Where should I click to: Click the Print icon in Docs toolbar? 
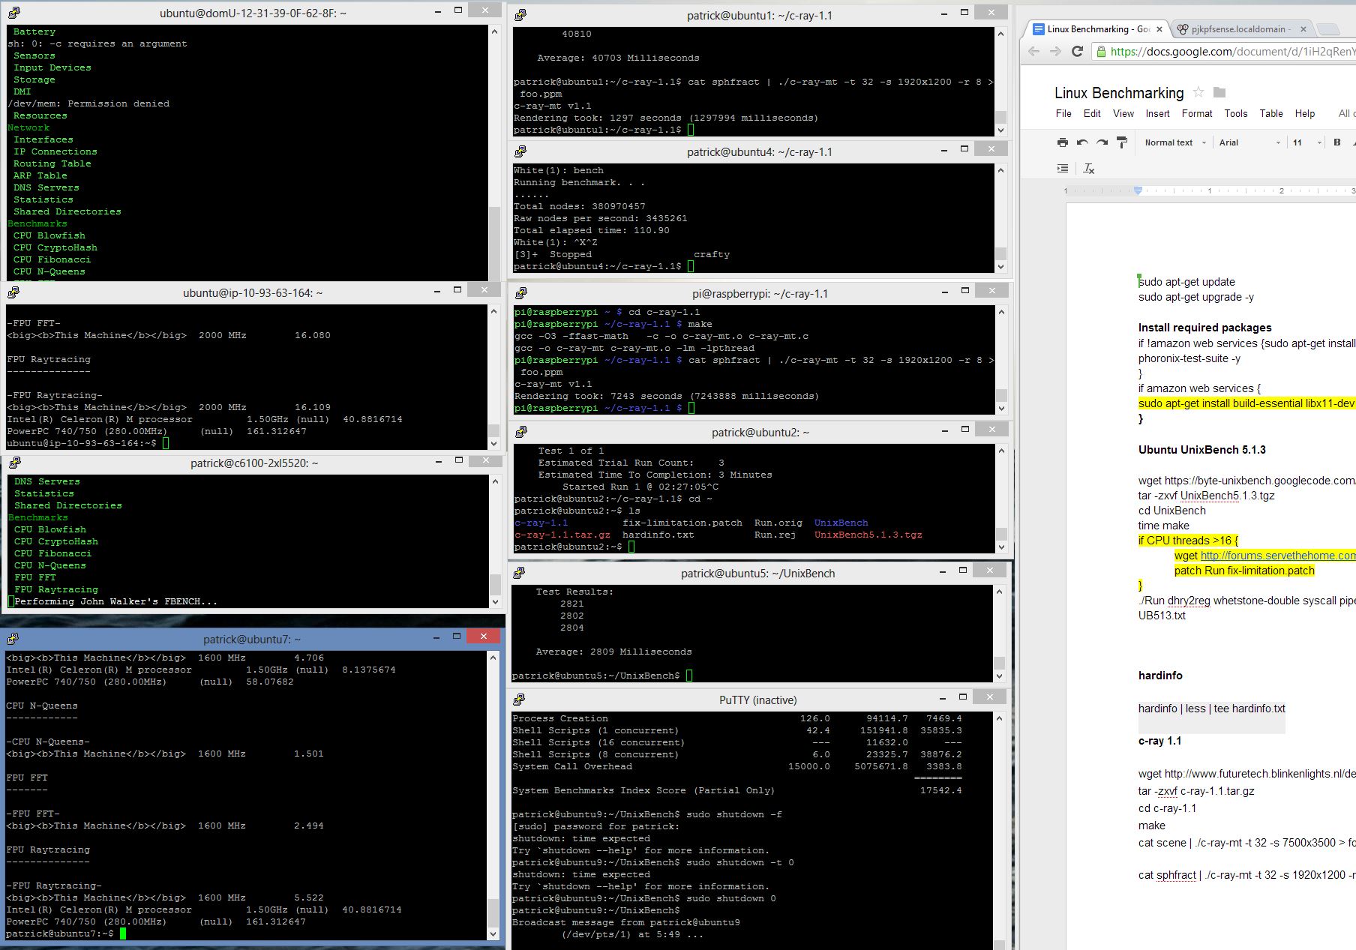point(1062,142)
